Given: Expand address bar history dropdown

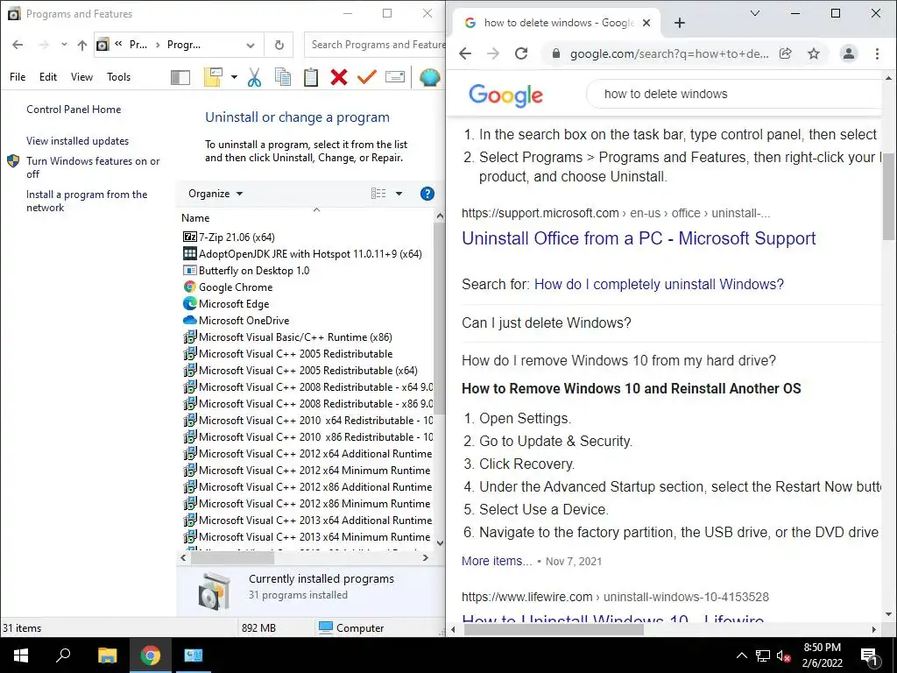Looking at the screenshot, I should click(x=250, y=46).
